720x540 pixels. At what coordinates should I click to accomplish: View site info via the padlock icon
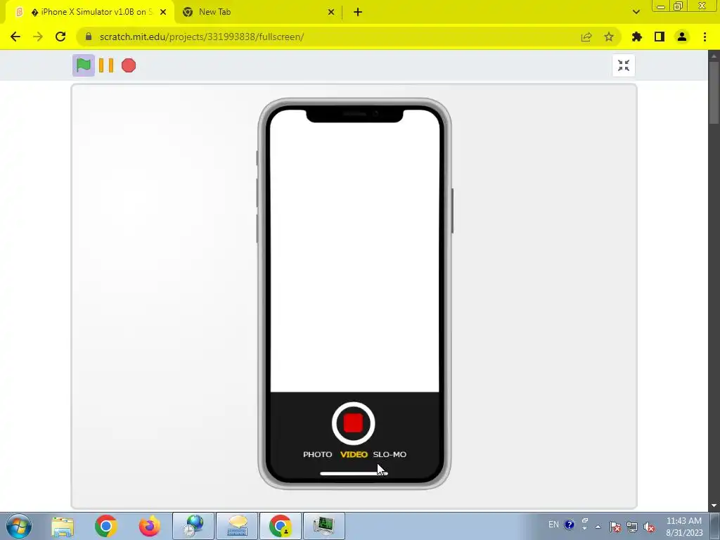pyautogui.click(x=89, y=37)
